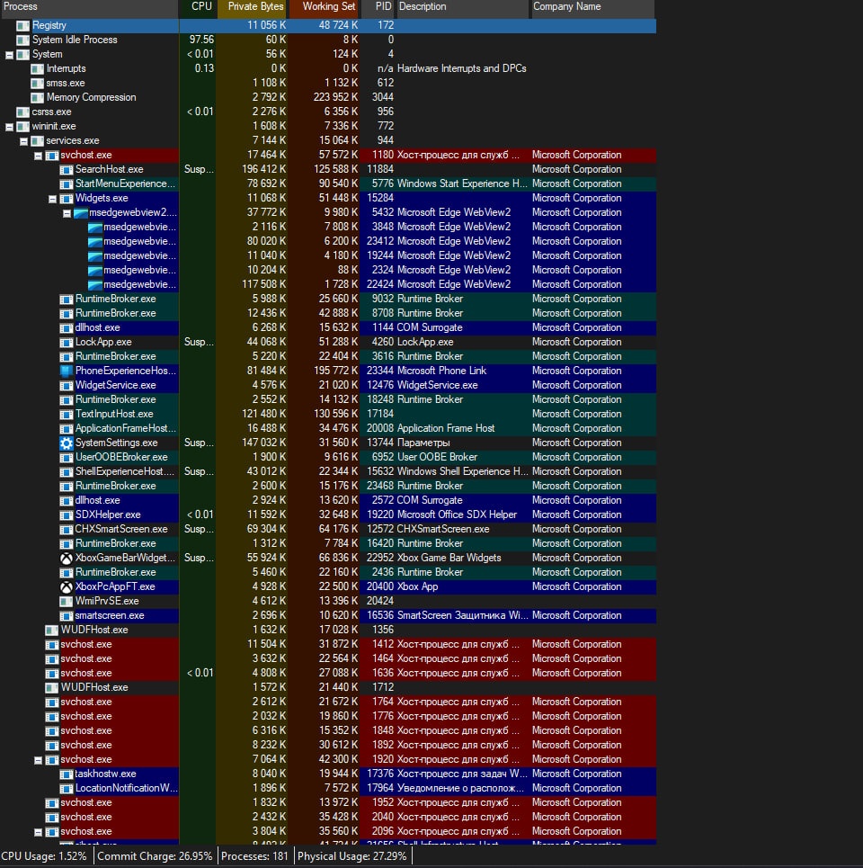Click the Memory Compression process icon

tap(37, 97)
